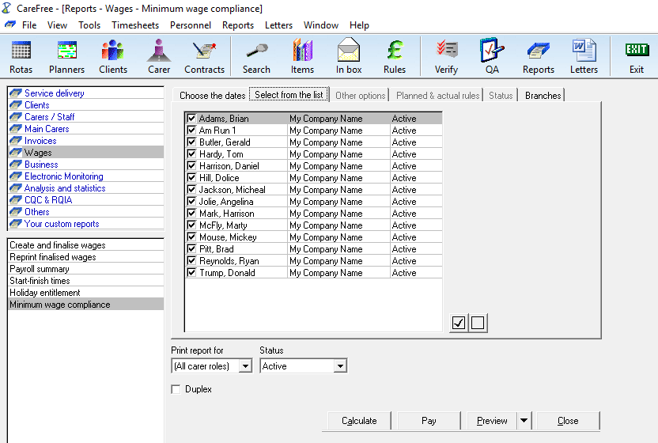Uncheck the Adams, Brian checkbox
The width and height of the screenshot is (658, 443).
click(191, 119)
